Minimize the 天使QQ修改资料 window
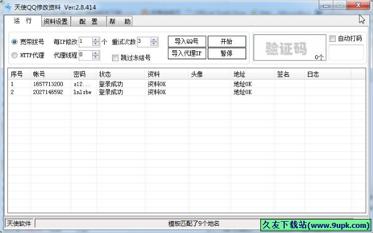The height and width of the screenshot is (233, 373). 326,5
